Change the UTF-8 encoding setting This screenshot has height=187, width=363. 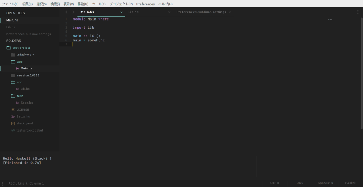tap(275, 183)
